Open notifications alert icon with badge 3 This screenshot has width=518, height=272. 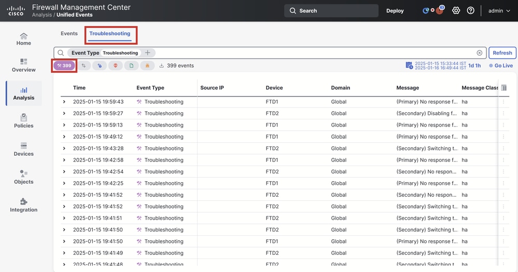pyautogui.click(x=440, y=10)
